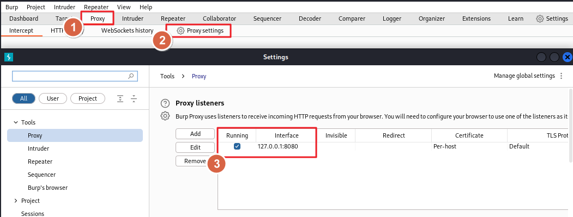Sort by the Running column header
The height and width of the screenshot is (217, 573).
click(237, 135)
